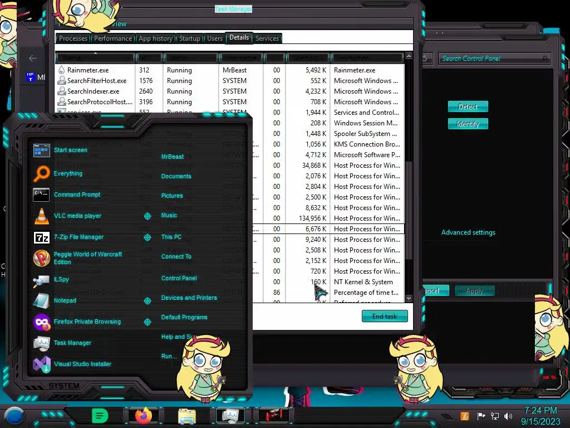
Task: Open MrBeast user folder link
Action: click(173, 157)
